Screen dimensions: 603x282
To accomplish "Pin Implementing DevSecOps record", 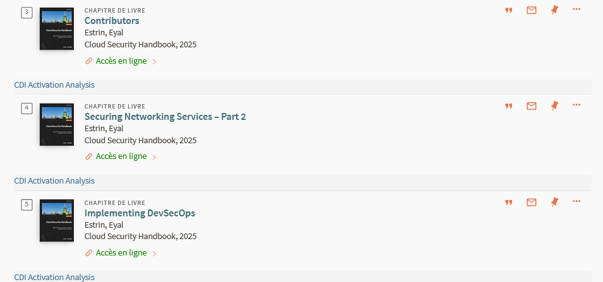I will point(554,202).
